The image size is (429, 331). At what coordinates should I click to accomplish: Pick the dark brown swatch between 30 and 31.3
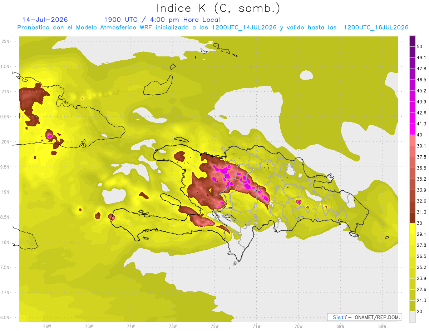[412, 217]
